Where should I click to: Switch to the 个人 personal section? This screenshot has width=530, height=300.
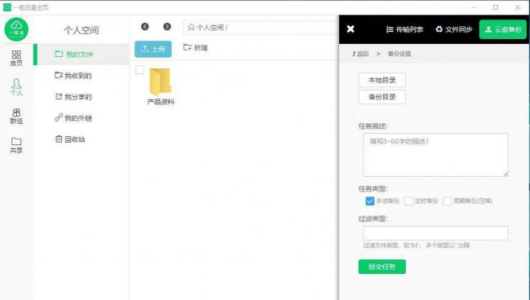[16, 87]
